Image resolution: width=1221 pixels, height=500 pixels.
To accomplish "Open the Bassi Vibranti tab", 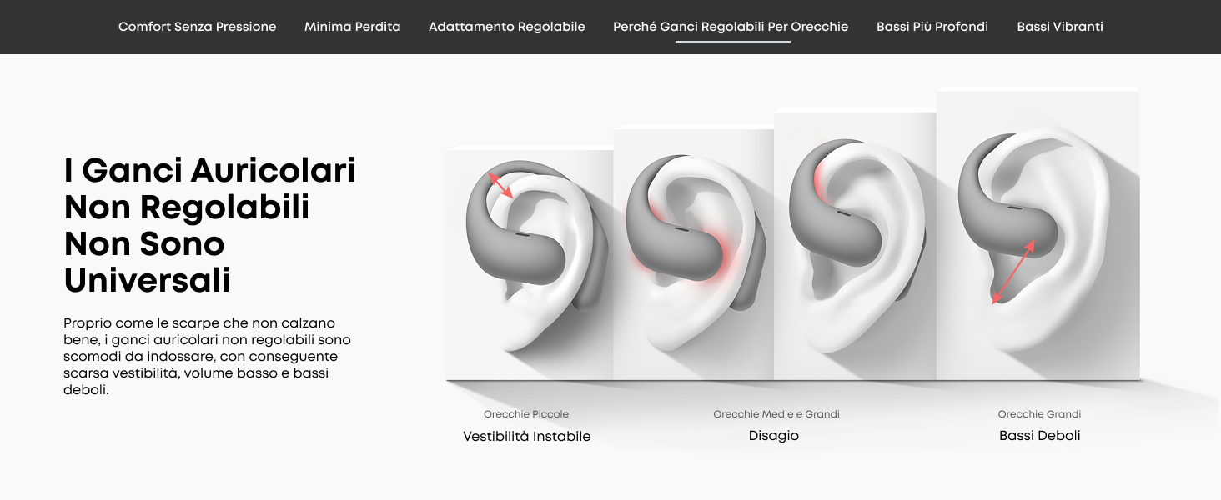I will [1060, 27].
